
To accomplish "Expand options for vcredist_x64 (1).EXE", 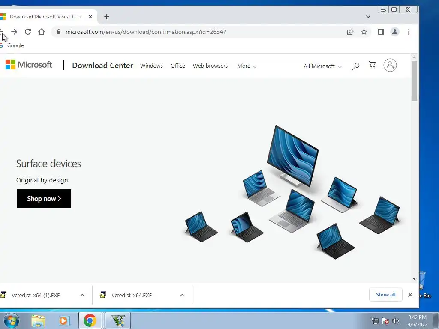I will (x=82, y=296).
